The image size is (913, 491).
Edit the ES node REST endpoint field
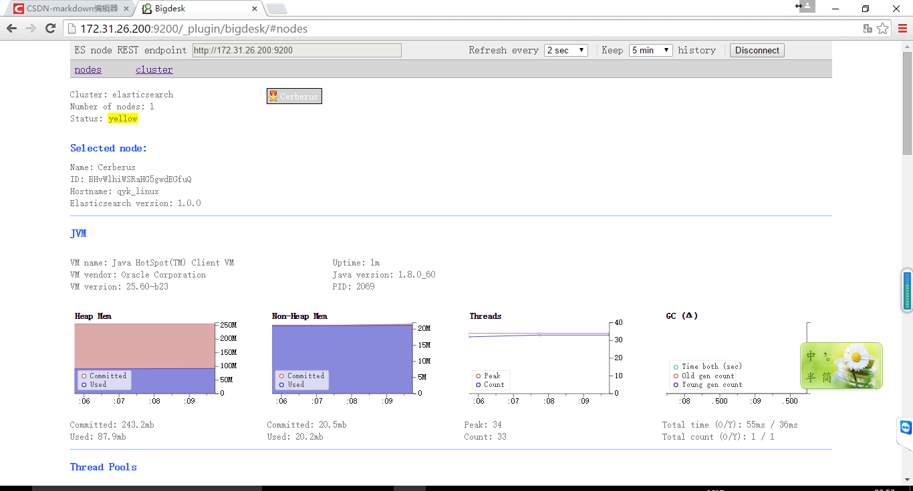coord(297,50)
